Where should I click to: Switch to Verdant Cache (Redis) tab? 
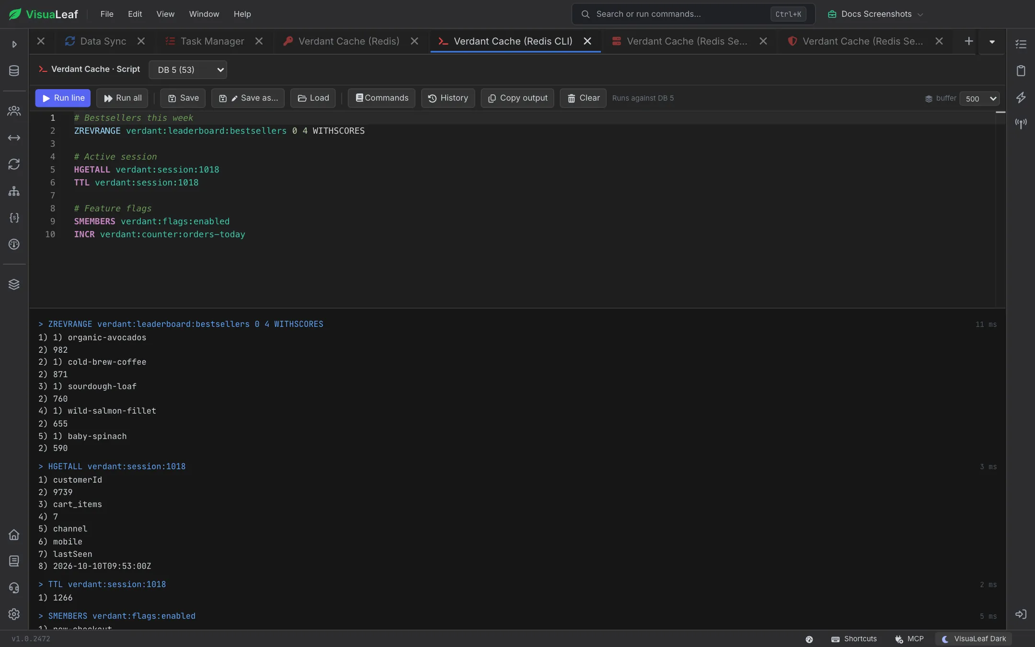pos(348,41)
